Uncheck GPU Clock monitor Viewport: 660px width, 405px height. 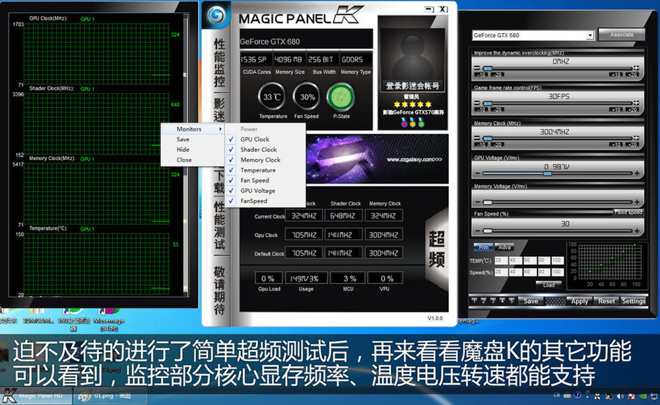click(x=265, y=139)
